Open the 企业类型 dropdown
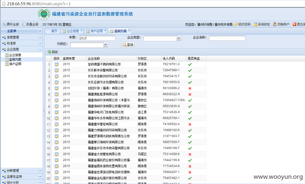Viewport: 305px width, 184px height. coord(179,38)
